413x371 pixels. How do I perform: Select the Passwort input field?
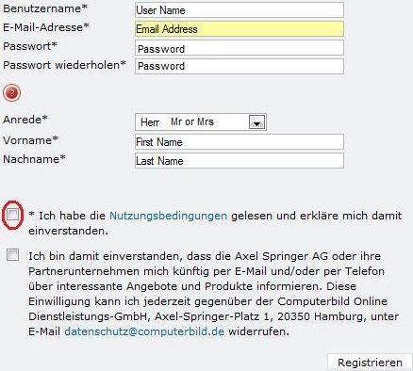tap(240, 48)
